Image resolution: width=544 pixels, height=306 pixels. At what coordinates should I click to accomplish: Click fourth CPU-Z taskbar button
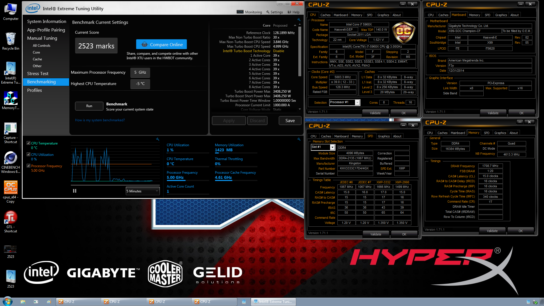click(x=214, y=302)
